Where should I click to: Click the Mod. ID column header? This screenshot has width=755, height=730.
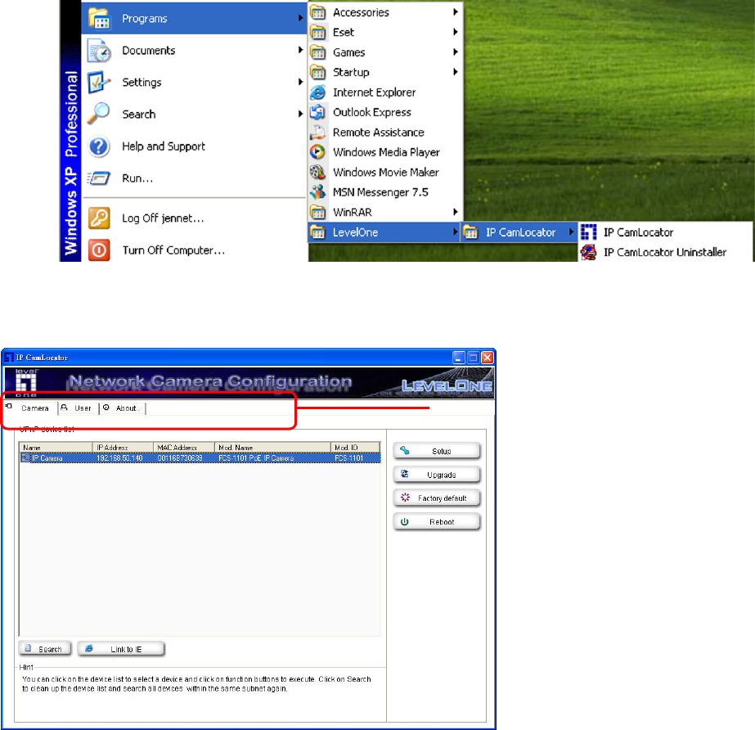tap(355, 447)
